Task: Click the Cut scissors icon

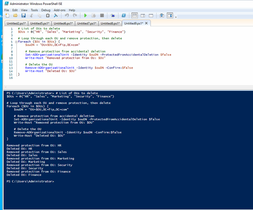Action: pyautogui.click(x=32, y=15)
